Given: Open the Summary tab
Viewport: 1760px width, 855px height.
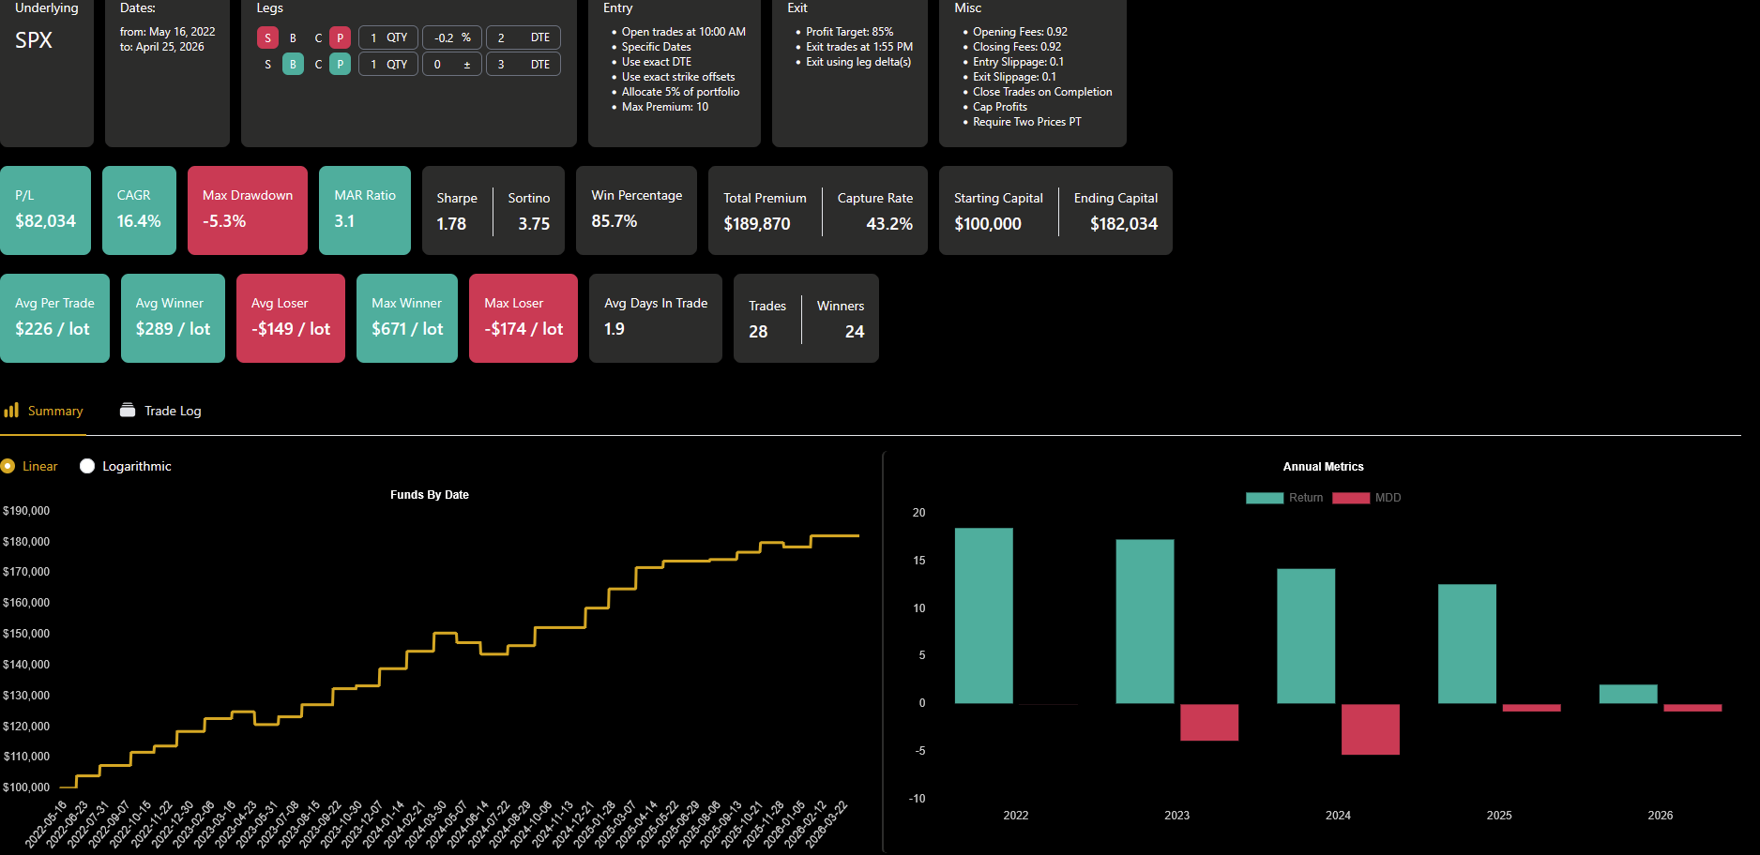Looking at the screenshot, I should point(43,411).
